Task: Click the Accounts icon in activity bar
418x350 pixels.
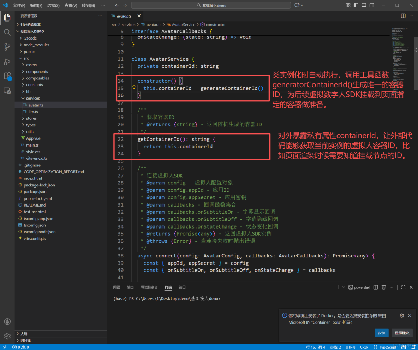Action: point(7,321)
